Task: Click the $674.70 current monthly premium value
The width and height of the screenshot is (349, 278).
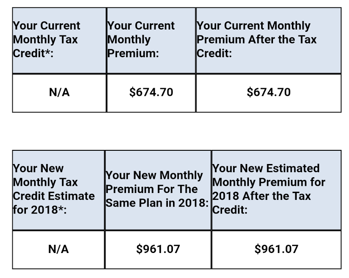Action: click(151, 92)
